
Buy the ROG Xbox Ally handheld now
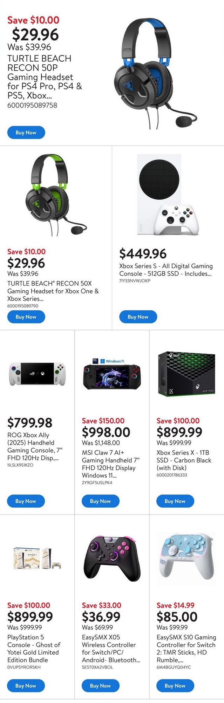tap(26, 501)
